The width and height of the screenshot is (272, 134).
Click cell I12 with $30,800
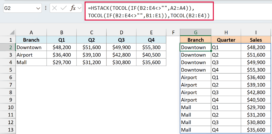(256, 122)
